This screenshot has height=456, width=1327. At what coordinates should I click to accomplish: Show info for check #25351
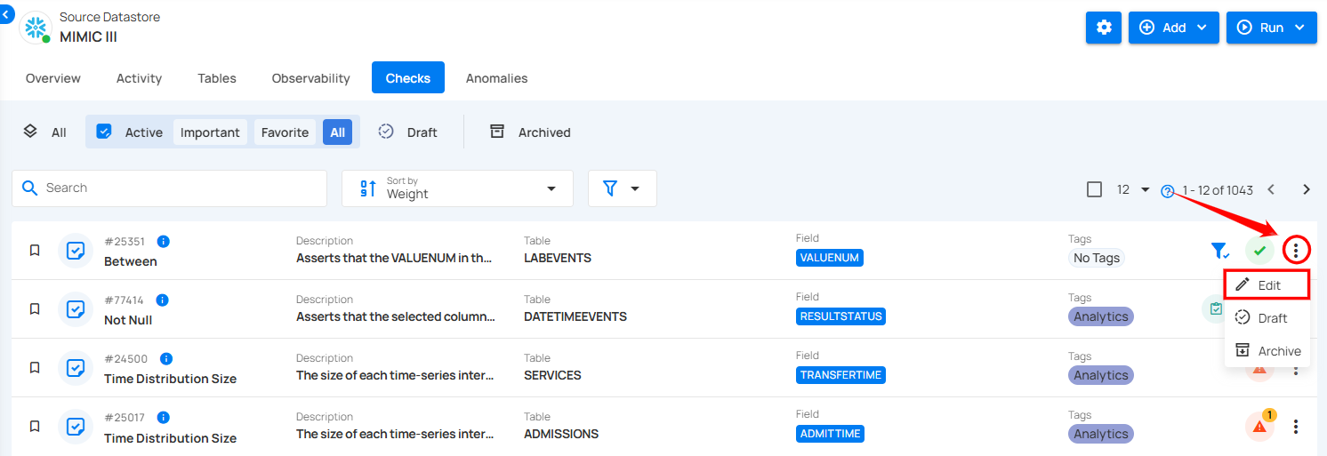point(164,242)
